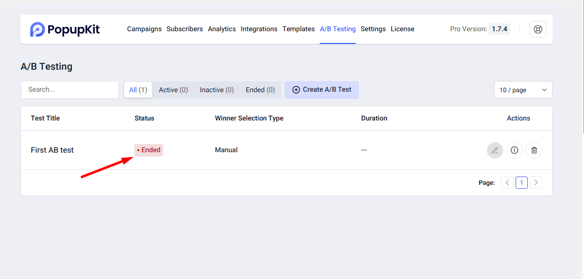Show Ended (0) tests filter

click(260, 90)
